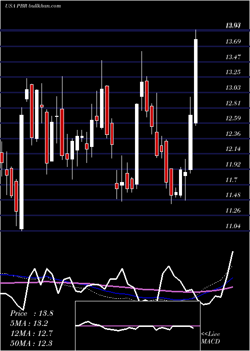Click inside the Live MACD inset chart

click(x=137, y=326)
